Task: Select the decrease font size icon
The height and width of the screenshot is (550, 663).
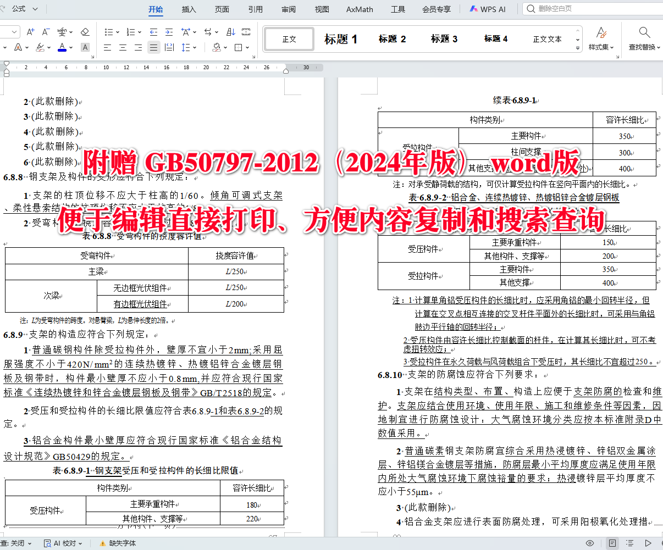Action: click(x=46, y=31)
